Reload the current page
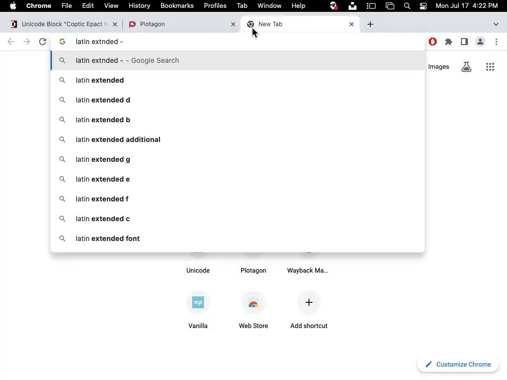The width and height of the screenshot is (507, 380). [43, 42]
